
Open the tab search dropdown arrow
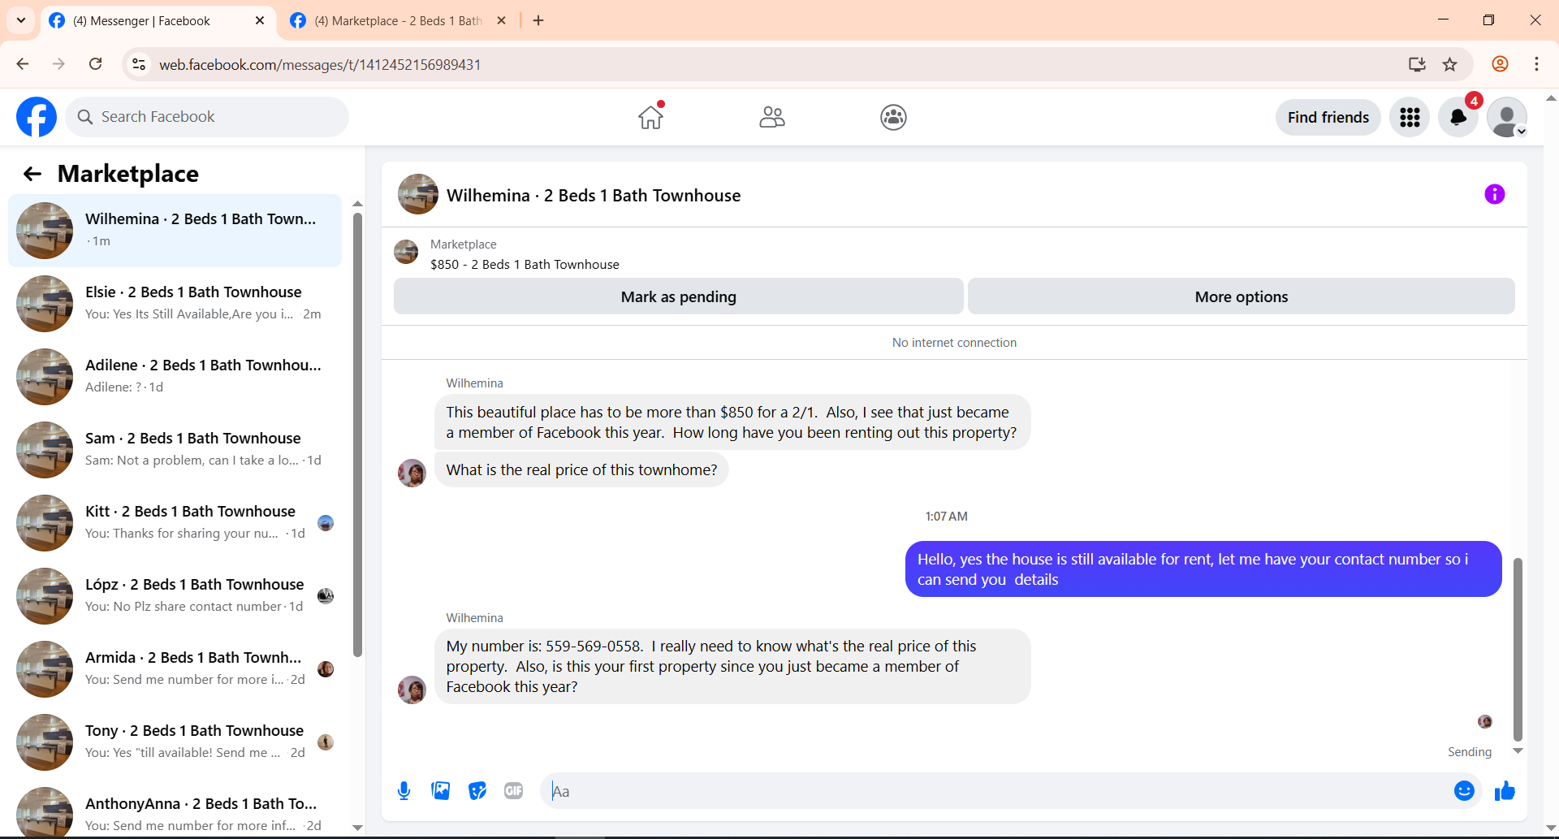tap(21, 20)
